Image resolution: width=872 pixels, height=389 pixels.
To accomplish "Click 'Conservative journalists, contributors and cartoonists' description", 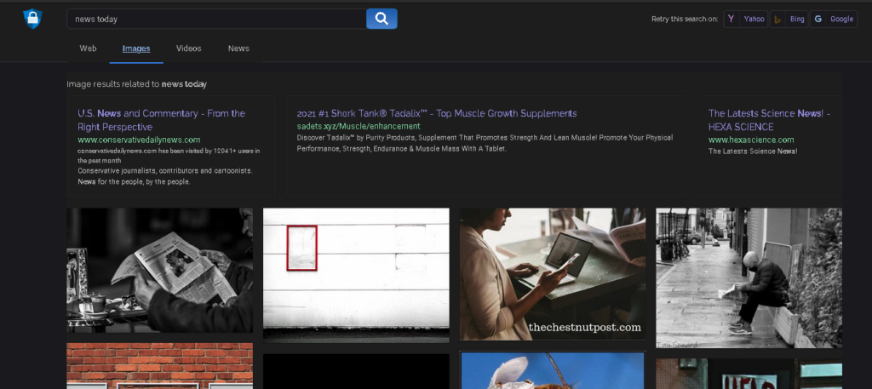I will [165, 176].
